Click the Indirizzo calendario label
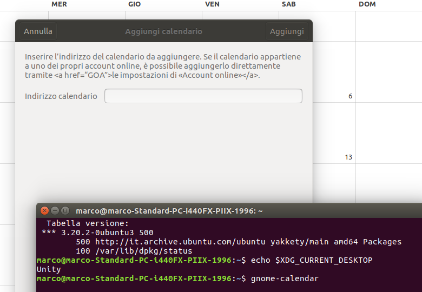This screenshot has width=422, height=292. [61, 96]
